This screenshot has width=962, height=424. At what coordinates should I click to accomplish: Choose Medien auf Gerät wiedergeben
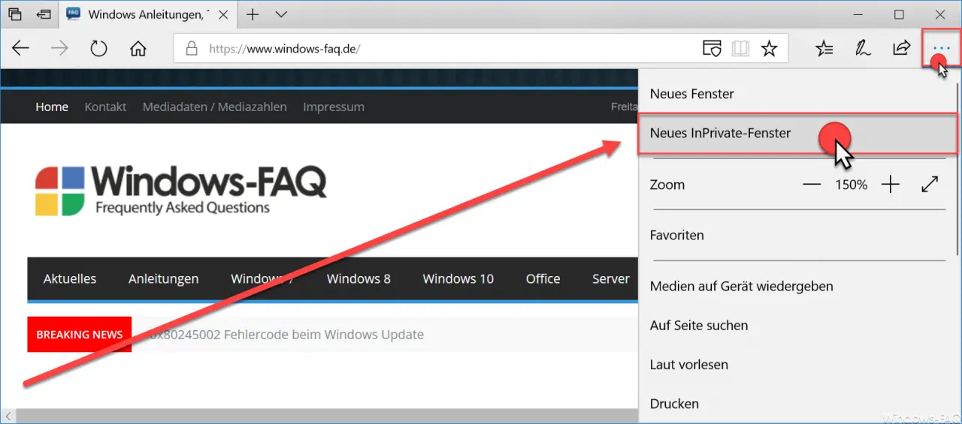pyautogui.click(x=799, y=287)
